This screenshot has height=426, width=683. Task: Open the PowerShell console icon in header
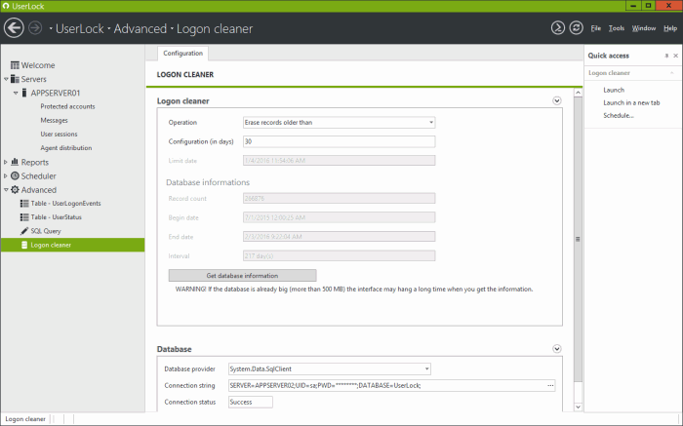point(557,28)
